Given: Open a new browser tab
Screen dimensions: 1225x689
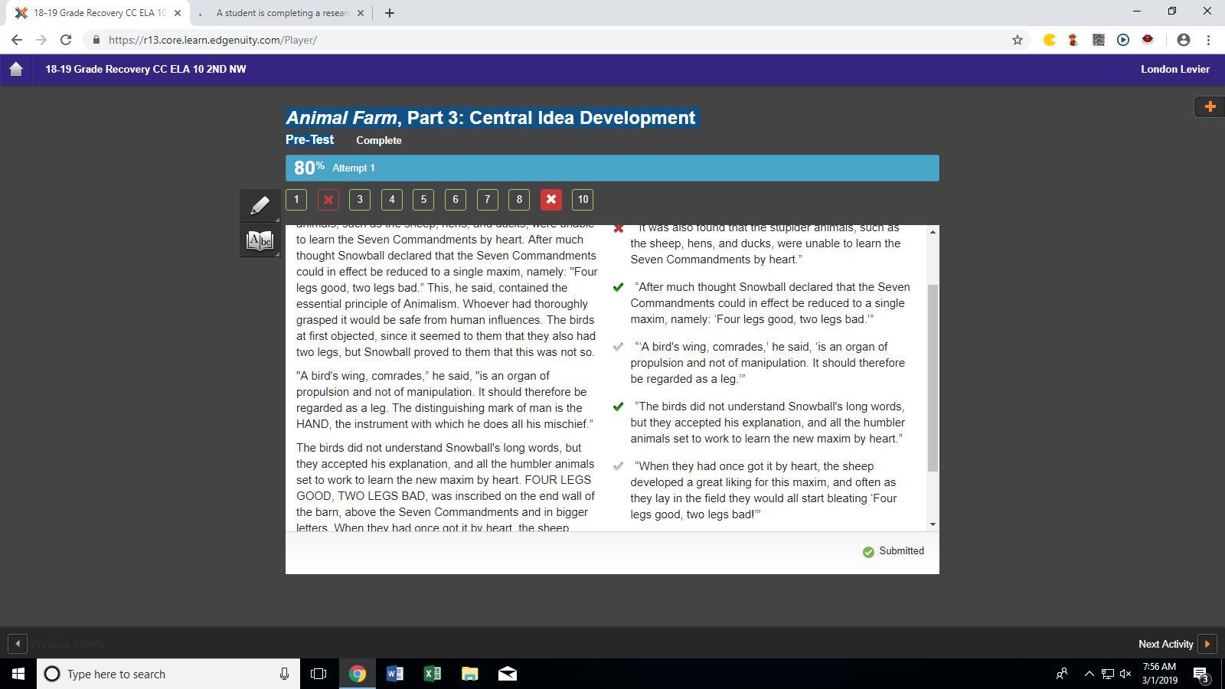Looking at the screenshot, I should click(x=389, y=13).
